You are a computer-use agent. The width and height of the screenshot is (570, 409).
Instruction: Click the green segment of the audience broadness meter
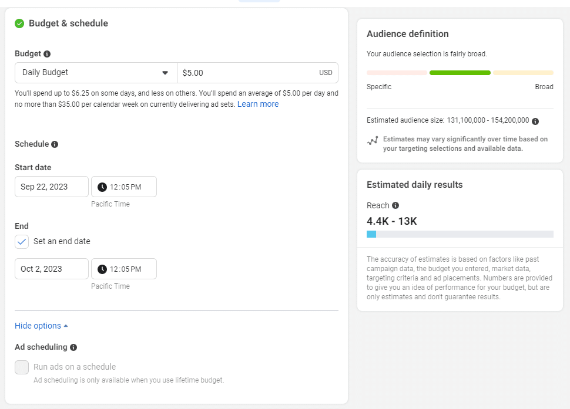point(460,73)
